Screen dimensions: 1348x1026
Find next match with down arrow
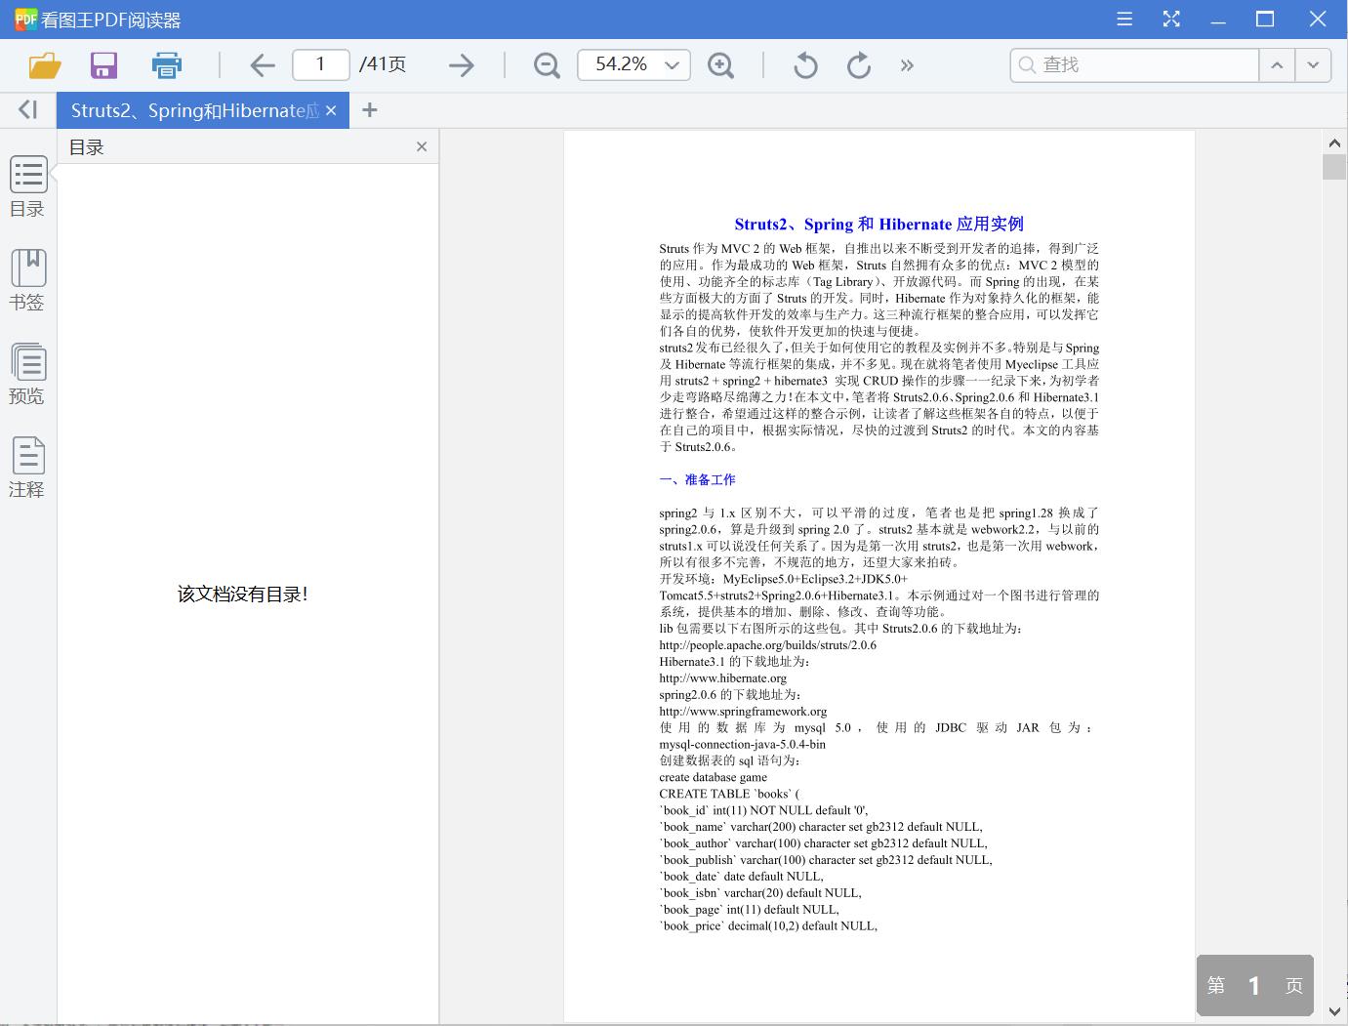(1313, 64)
